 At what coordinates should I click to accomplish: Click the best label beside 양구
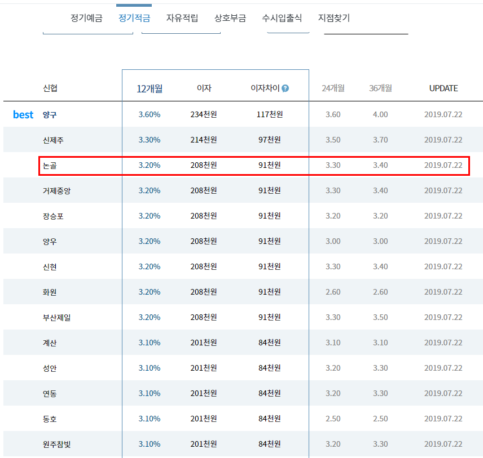click(x=23, y=114)
